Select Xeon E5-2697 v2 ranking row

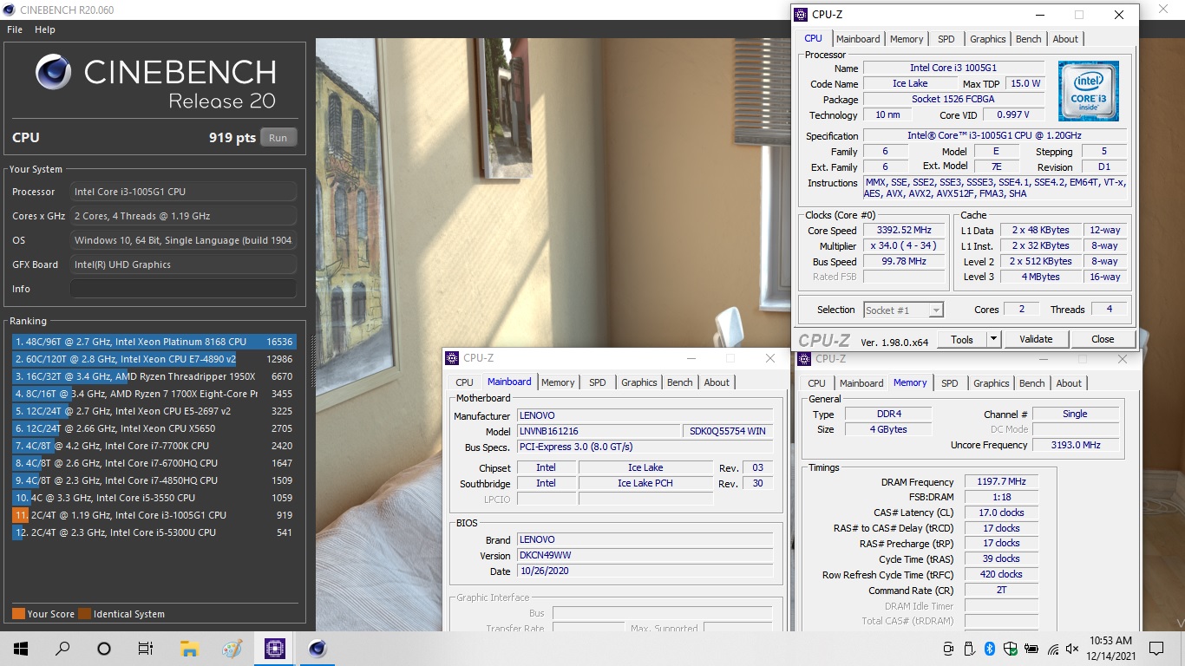coord(154,411)
